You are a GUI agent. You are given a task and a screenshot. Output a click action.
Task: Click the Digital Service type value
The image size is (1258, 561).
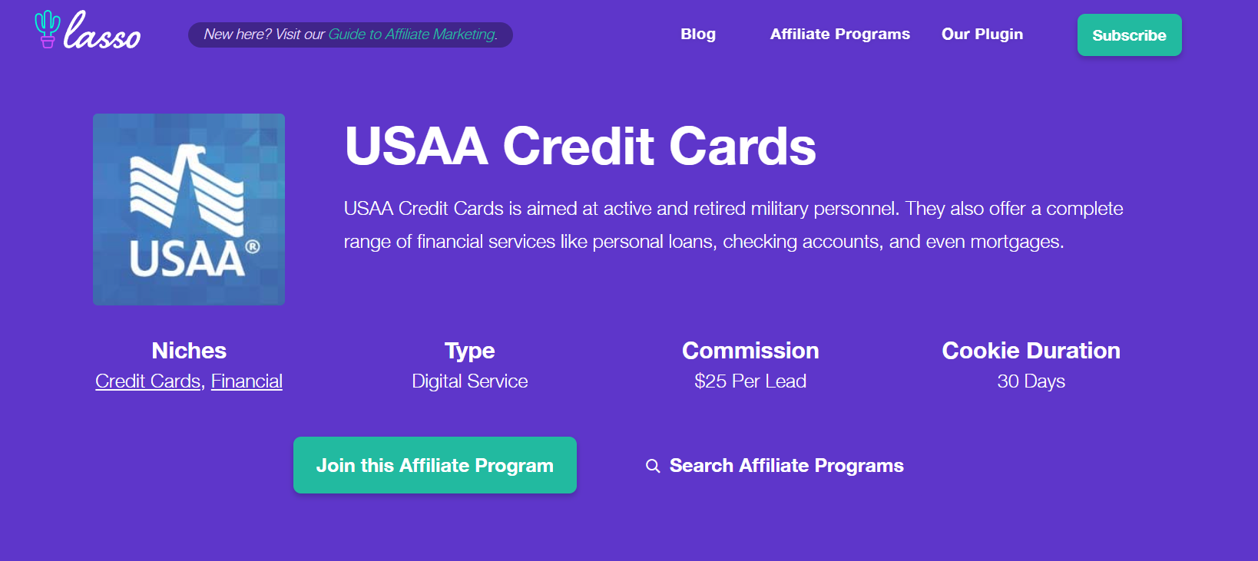[x=469, y=381]
